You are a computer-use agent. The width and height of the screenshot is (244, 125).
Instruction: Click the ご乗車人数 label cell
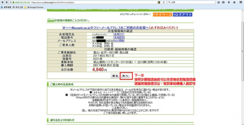pos(67,45)
